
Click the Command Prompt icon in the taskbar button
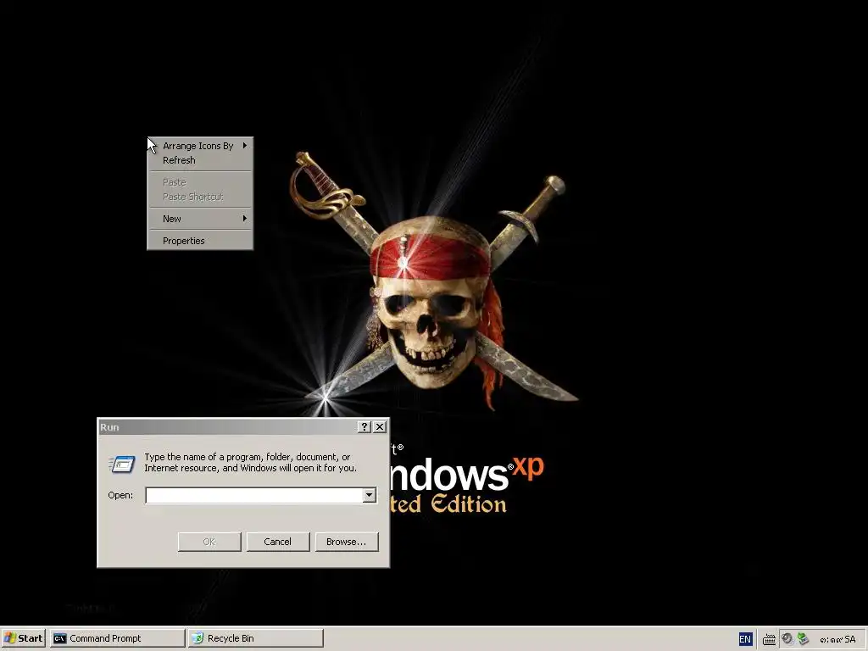60,638
